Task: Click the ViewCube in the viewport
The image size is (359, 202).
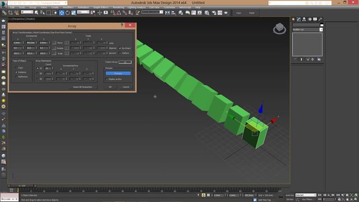Action: click(279, 29)
